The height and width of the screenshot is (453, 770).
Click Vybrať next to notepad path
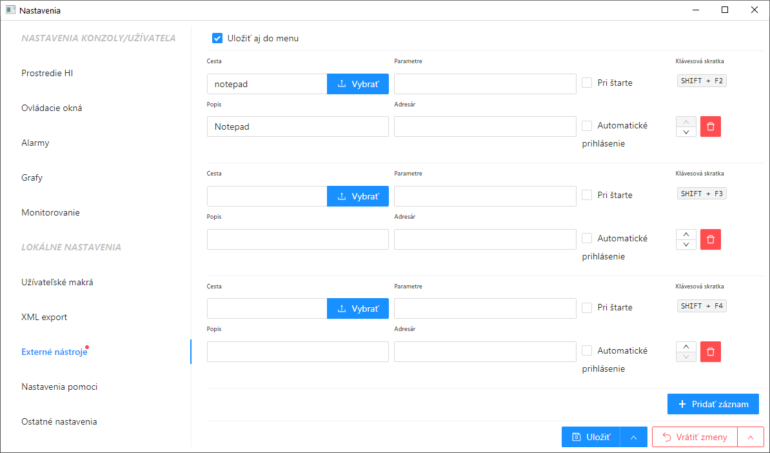click(358, 84)
